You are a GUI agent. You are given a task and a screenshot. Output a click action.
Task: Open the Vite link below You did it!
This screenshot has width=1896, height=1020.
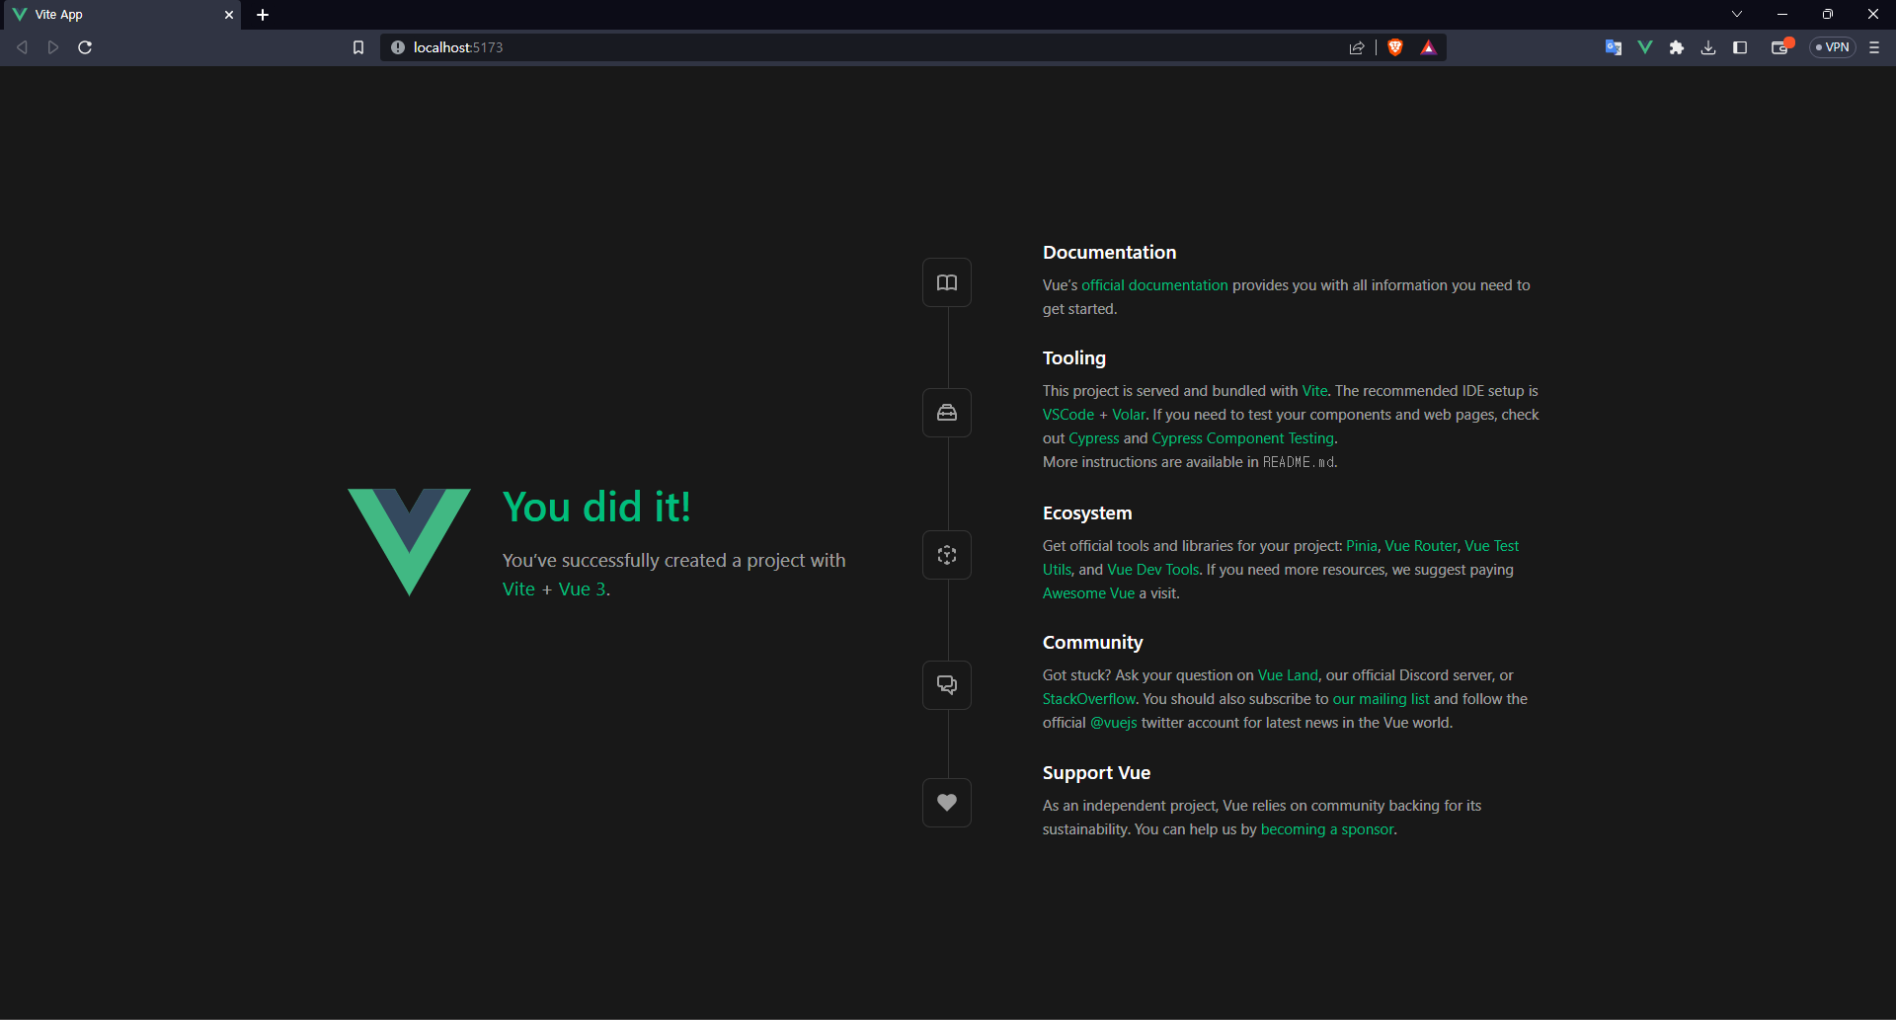[518, 589]
